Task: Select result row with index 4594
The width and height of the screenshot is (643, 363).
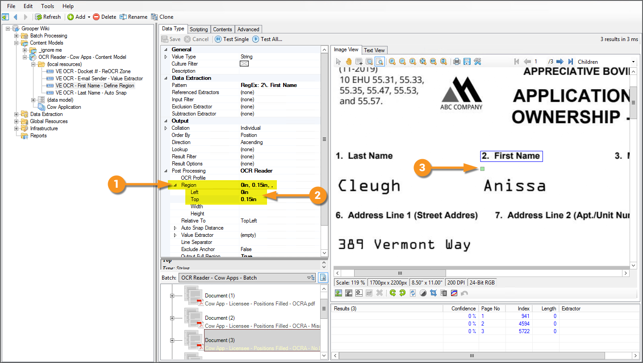Action: click(x=485, y=323)
